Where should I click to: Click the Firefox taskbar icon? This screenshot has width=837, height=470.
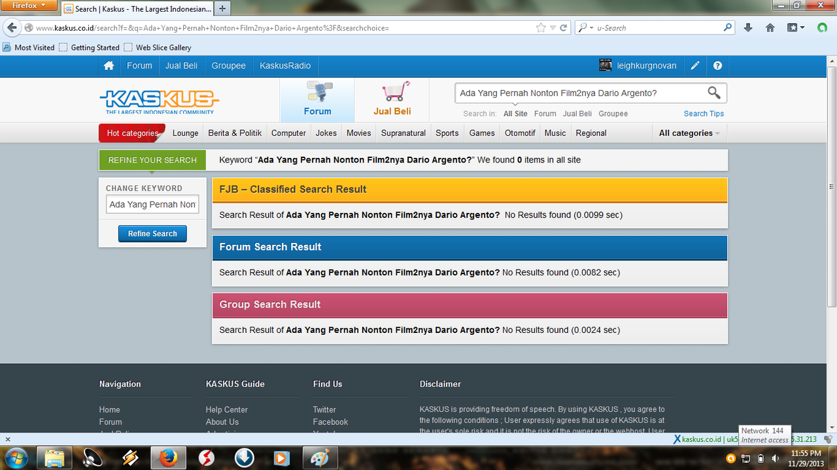[168, 458]
